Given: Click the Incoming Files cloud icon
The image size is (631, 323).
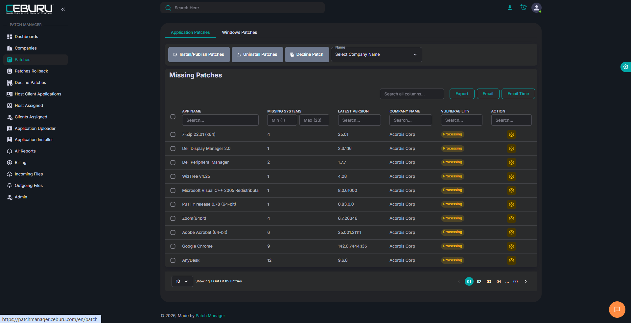Looking at the screenshot, I should [10, 174].
